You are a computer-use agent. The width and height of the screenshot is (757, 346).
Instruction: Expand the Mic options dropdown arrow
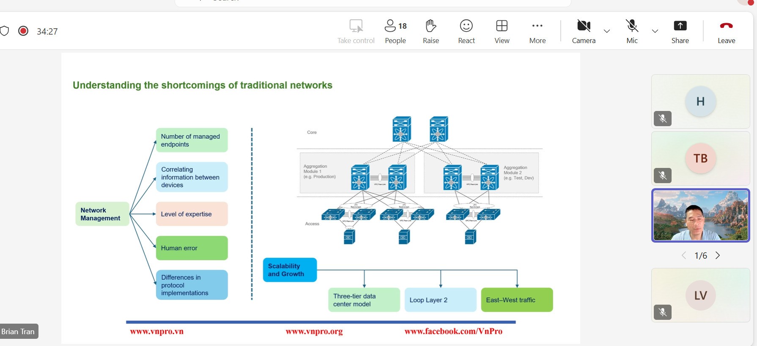coord(655,31)
